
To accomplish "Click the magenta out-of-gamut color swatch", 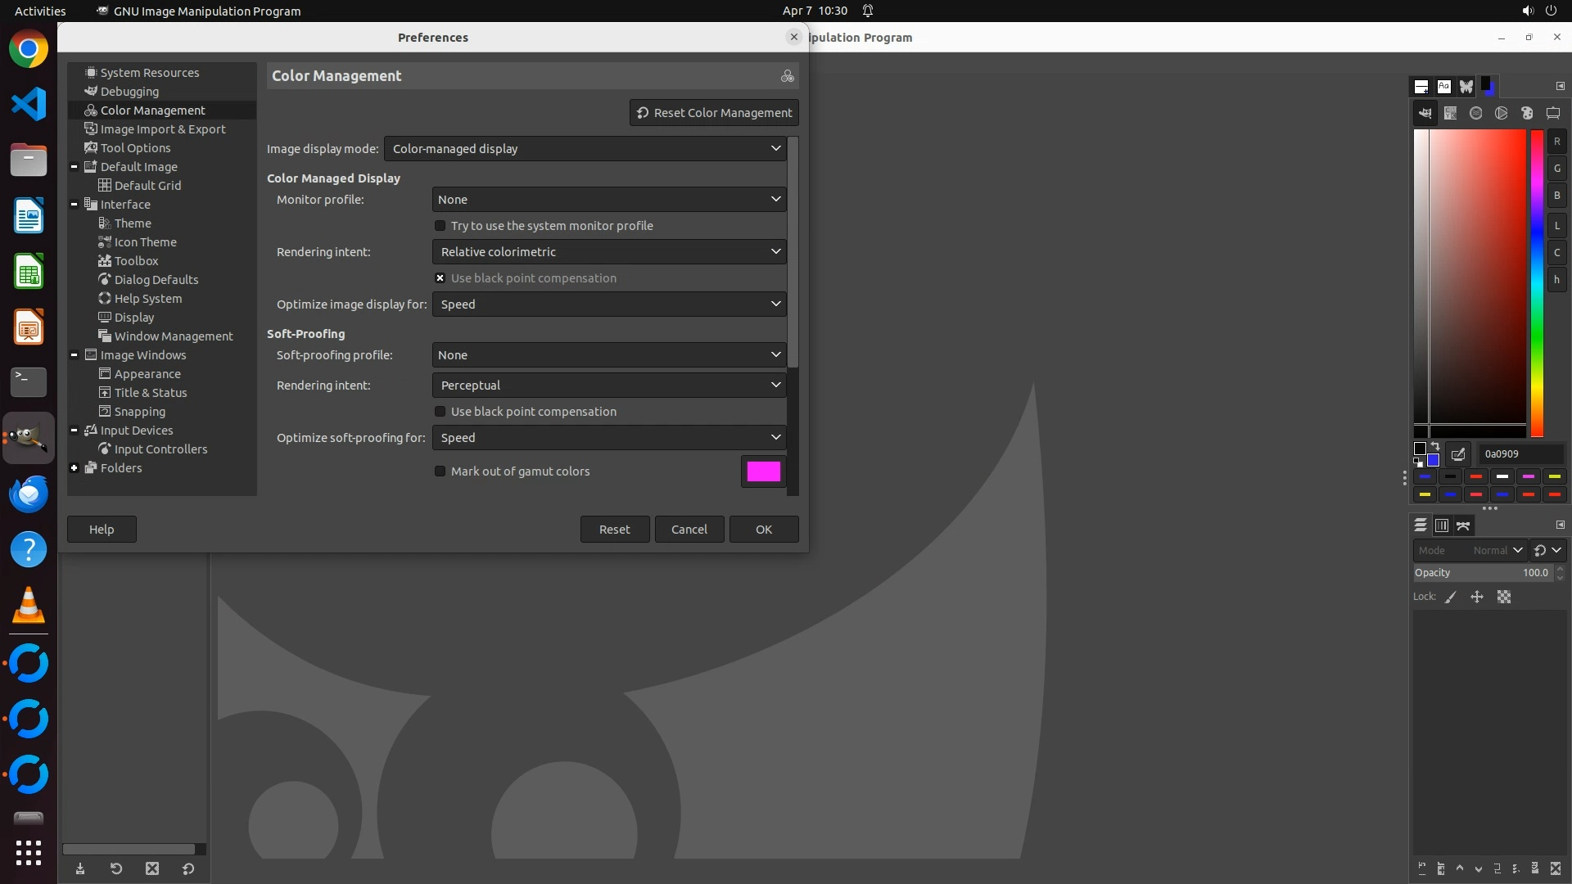I will [x=763, y=471].
